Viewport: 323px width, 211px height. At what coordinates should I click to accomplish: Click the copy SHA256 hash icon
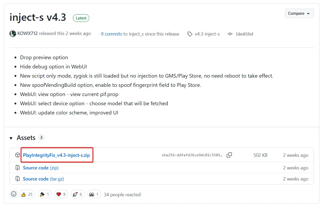point(229,155)
